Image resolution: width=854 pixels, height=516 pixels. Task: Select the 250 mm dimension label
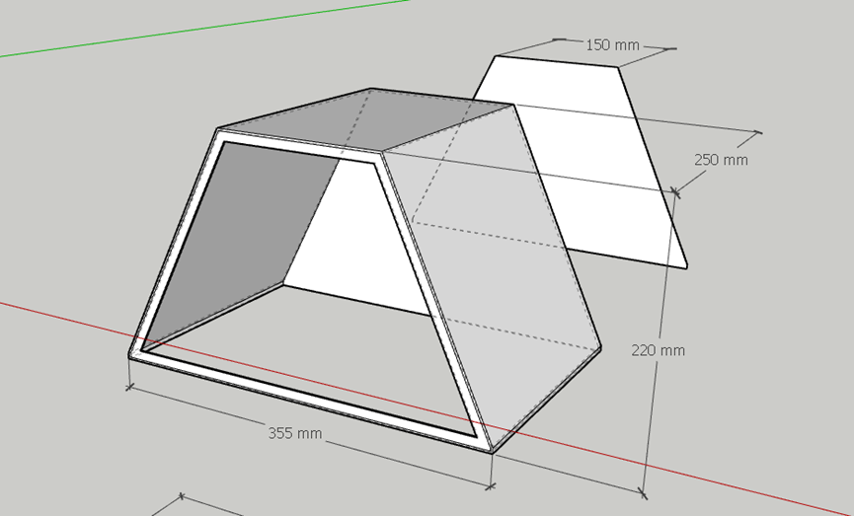(721, 160)
